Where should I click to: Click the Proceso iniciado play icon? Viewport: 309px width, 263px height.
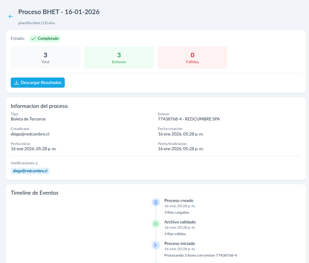156,245
